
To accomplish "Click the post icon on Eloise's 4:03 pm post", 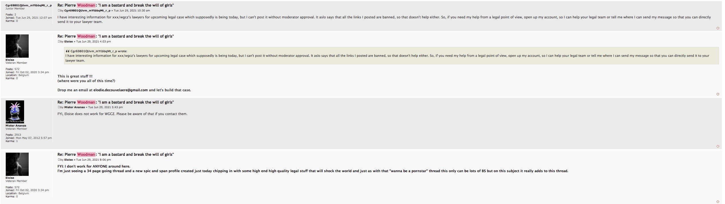I will coord(59,42).
